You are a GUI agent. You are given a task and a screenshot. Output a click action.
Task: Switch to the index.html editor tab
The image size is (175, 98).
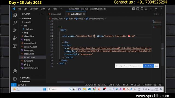56,14
